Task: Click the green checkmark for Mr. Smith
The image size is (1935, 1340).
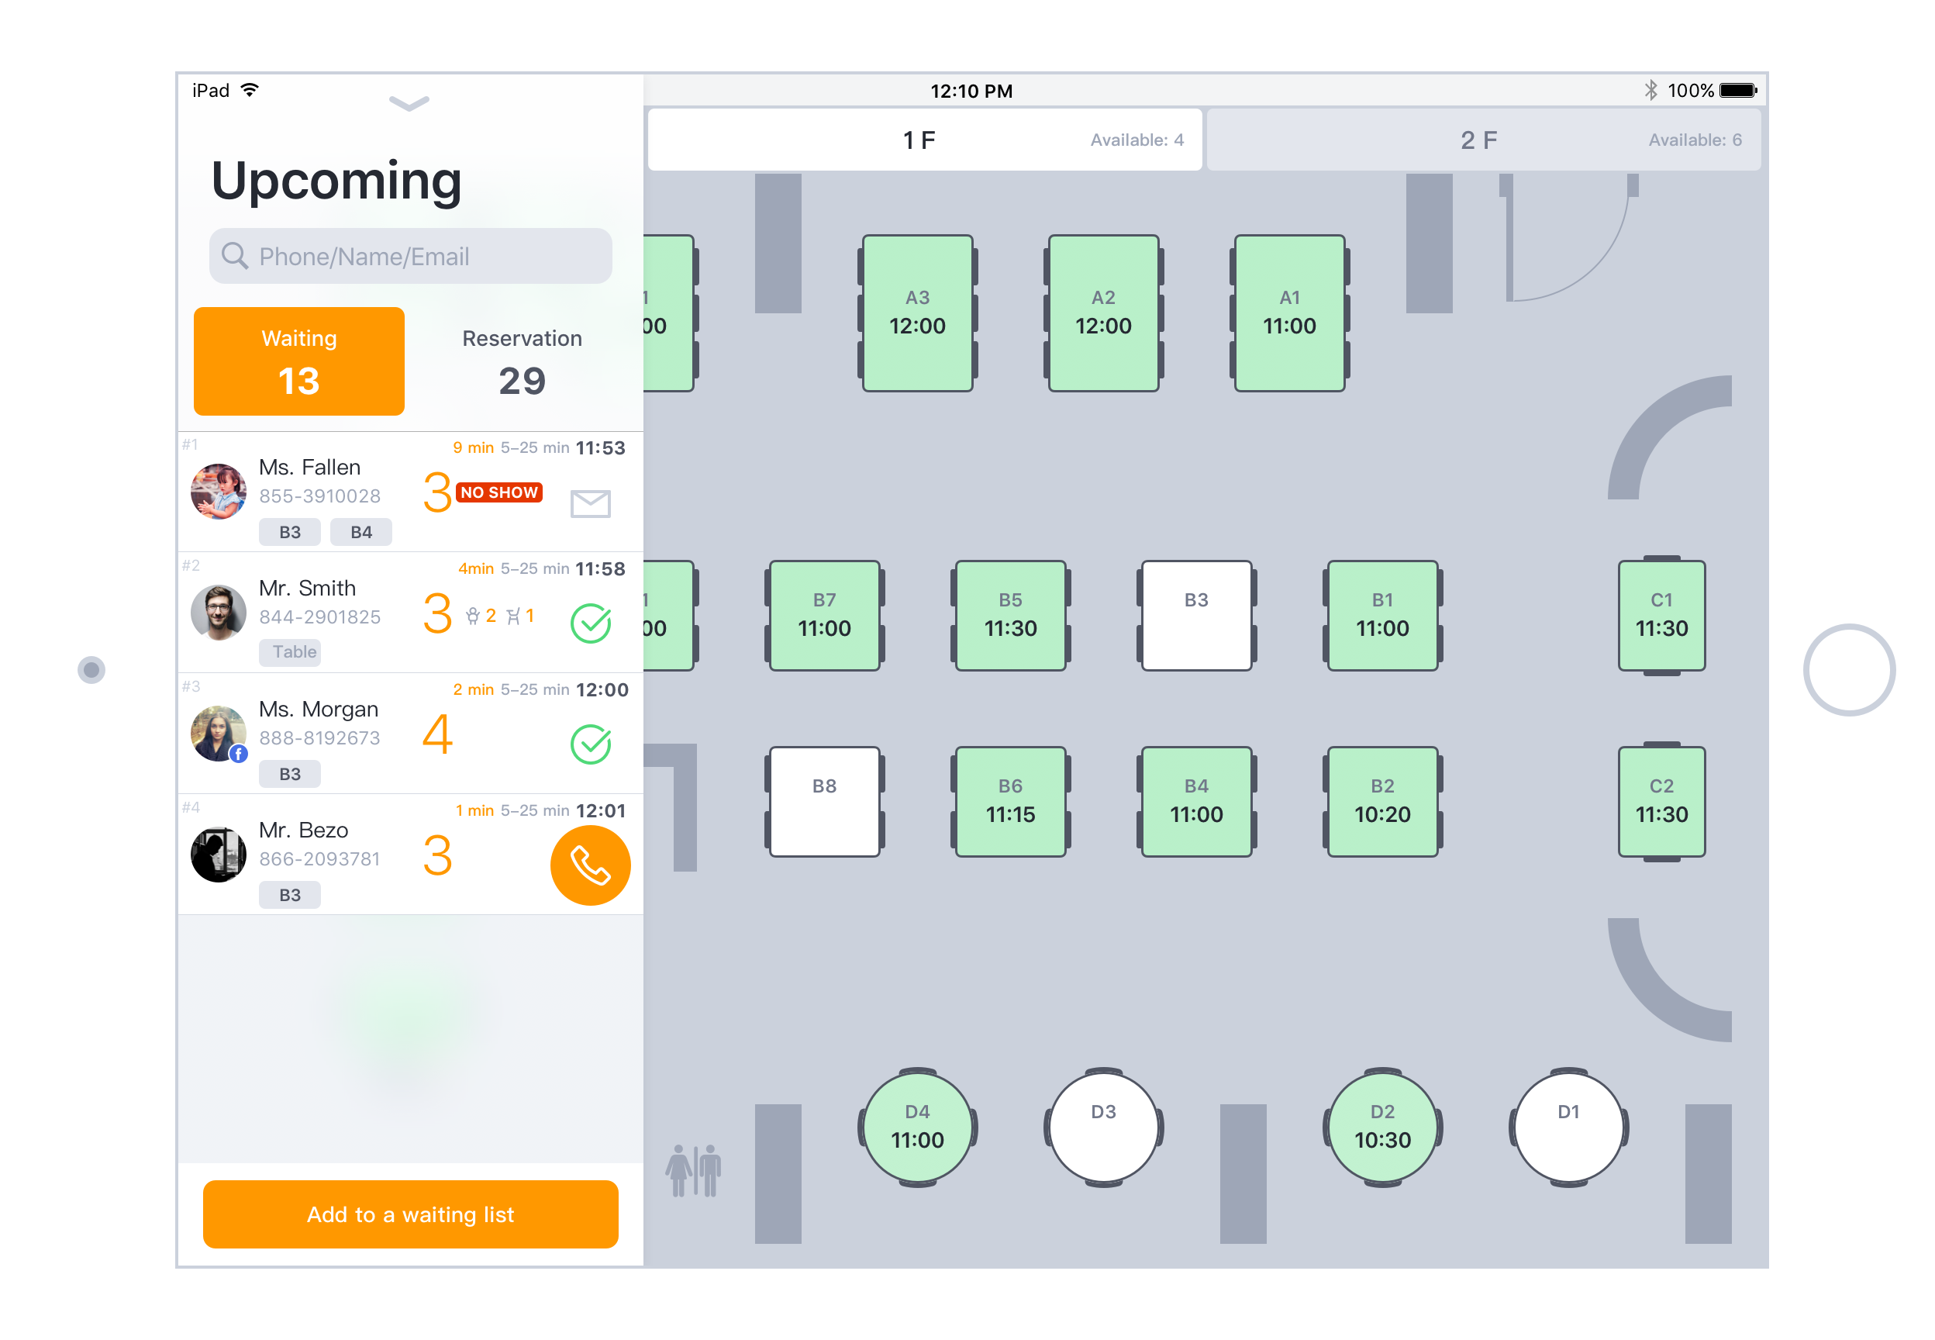Action: coord(590,623)
